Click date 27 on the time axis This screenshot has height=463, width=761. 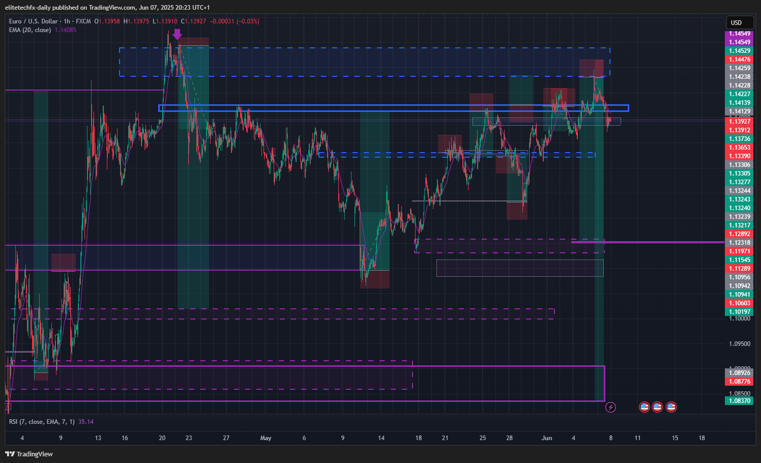coord(226,438)
